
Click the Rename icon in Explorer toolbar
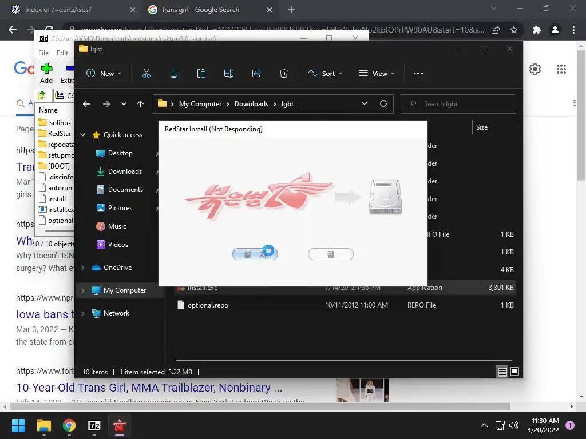(229, 74)
